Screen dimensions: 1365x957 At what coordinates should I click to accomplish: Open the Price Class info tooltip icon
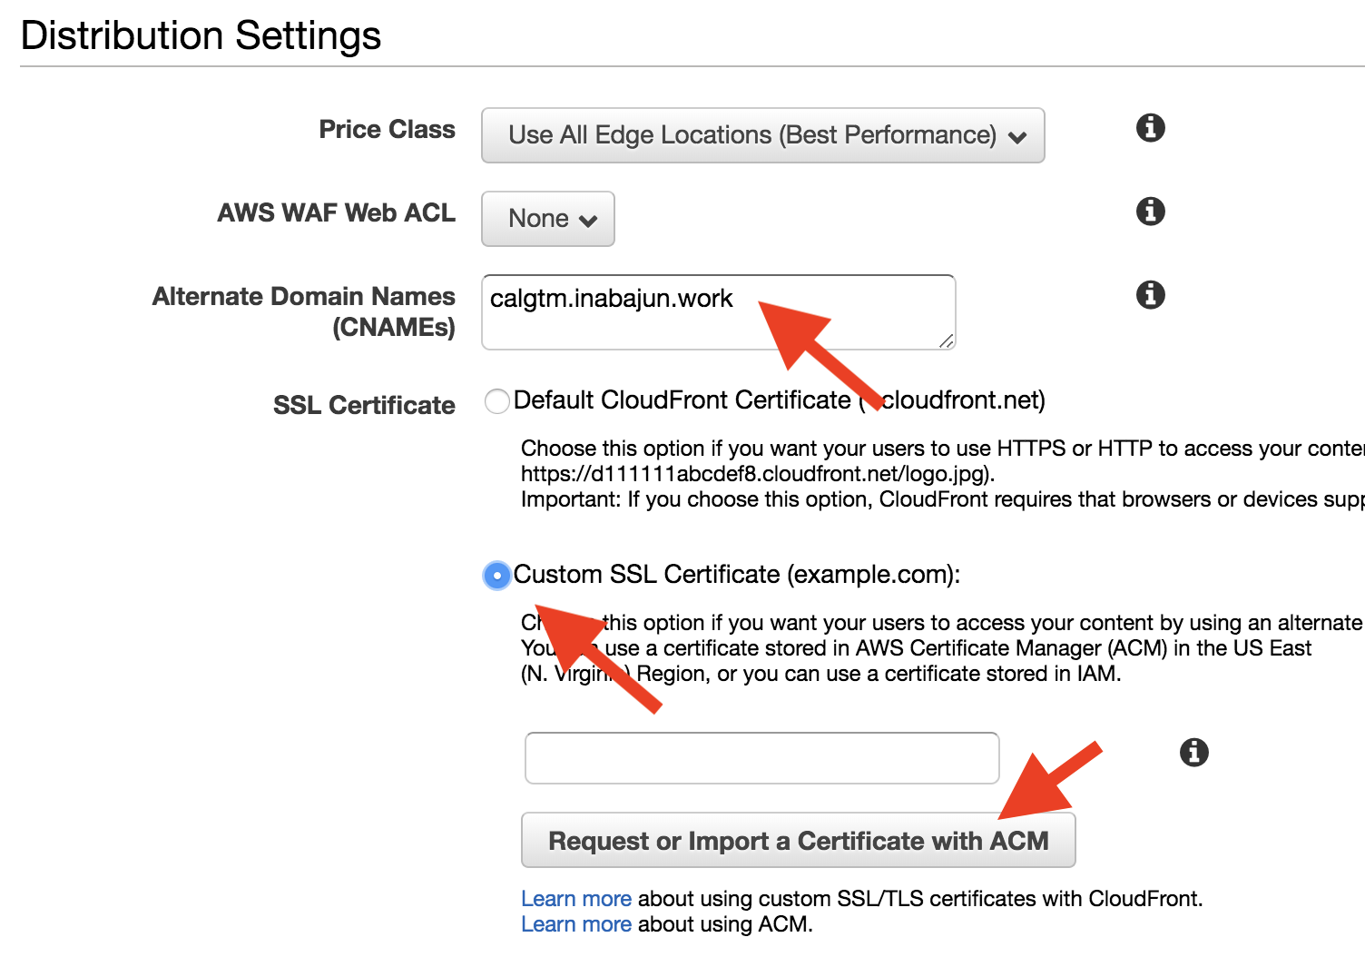[1151, 128]
